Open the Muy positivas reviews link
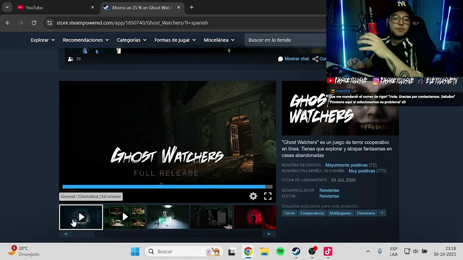This screenshot has height=260, width=463. point(362,171)
